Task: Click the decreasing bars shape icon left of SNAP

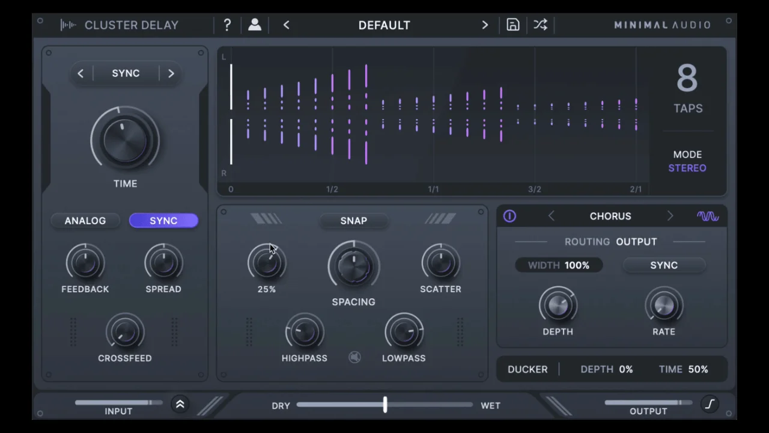Action: pos(266,219)
